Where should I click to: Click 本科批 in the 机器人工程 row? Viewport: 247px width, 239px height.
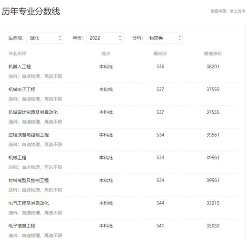(106, 66)
